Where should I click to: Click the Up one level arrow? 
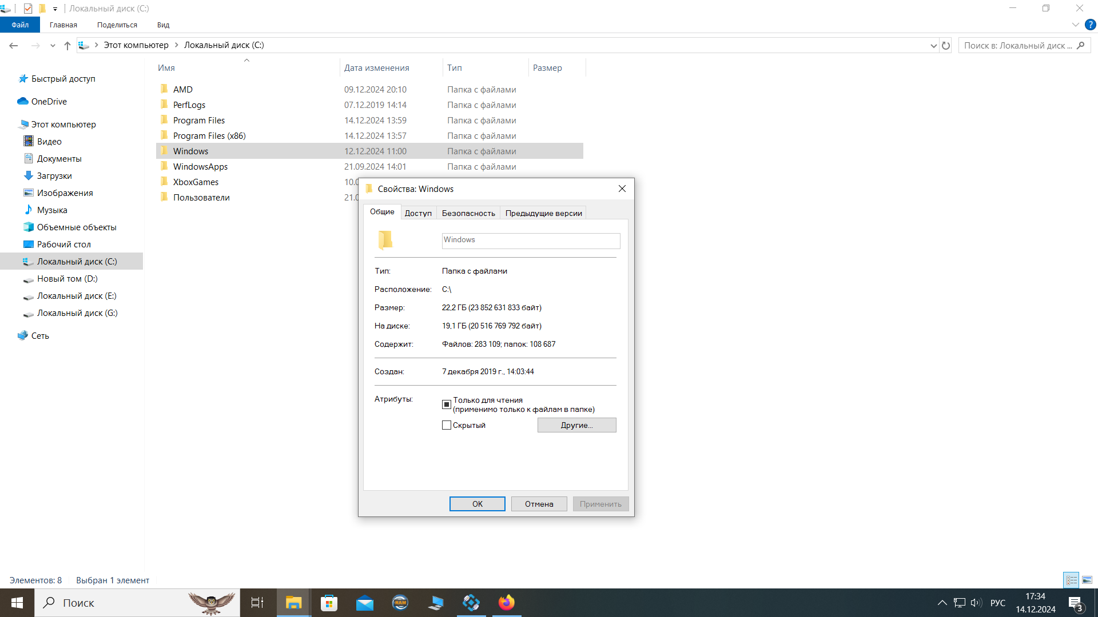pyautogui.click(x=67, y=46)
